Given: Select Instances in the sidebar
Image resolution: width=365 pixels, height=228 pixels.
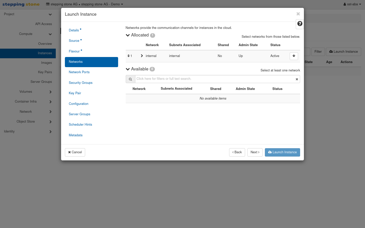Looking at the screenshot, I should 28,53.
